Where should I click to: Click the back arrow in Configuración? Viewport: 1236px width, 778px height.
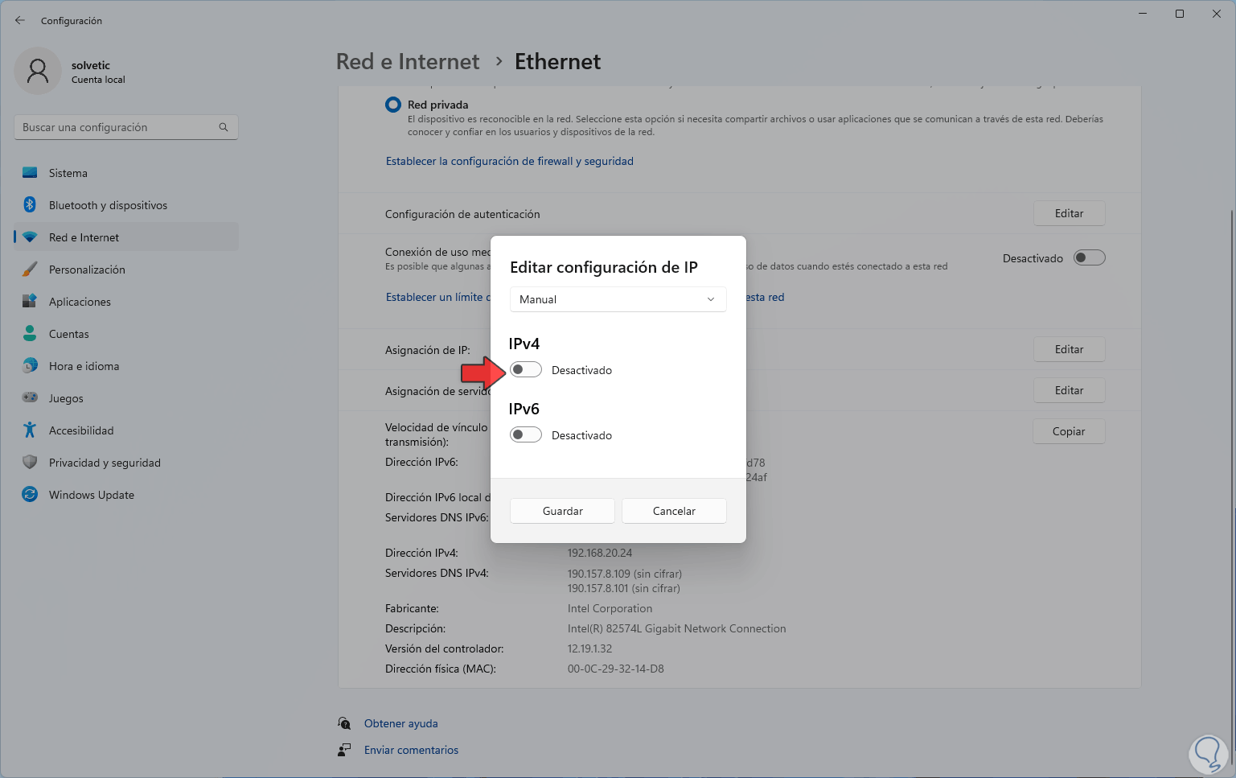click(20, 20)
